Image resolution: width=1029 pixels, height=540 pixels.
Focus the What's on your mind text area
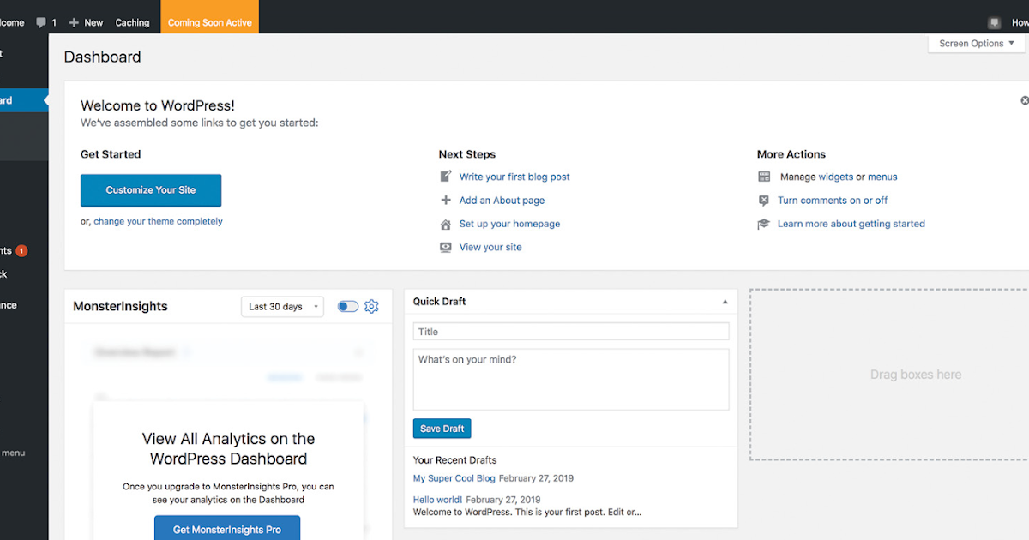pos(571,379)
